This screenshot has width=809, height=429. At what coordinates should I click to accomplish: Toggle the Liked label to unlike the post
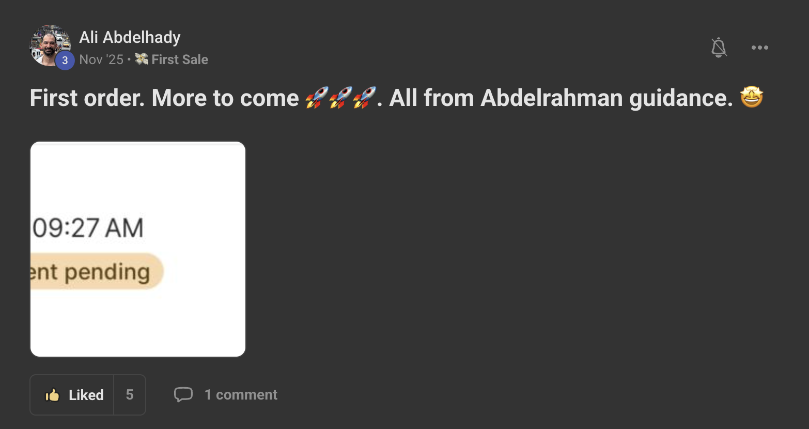[x=86, y=395]
